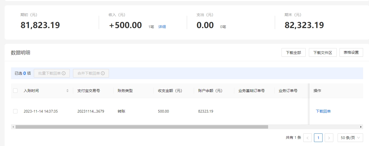Open the 下载文件区 button
This screenshot has height=146, width=369.
[323, 52]
